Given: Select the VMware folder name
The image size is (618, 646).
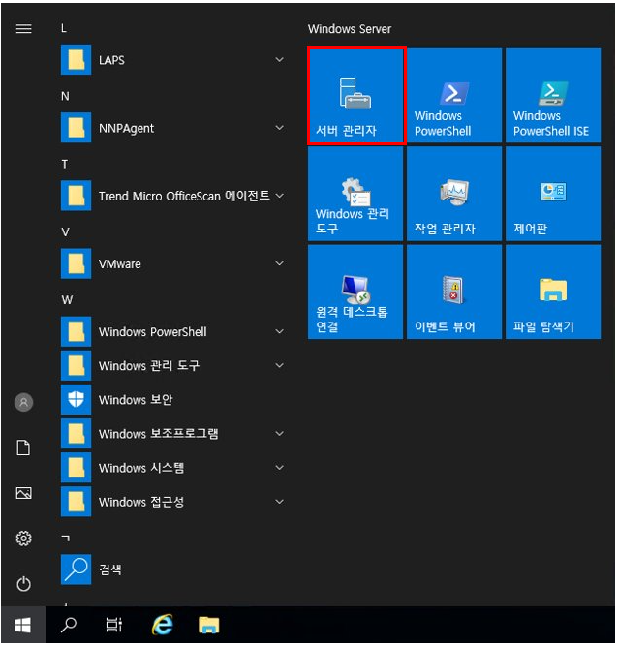Looking at the screenshot, I should (x=120, y=264).
